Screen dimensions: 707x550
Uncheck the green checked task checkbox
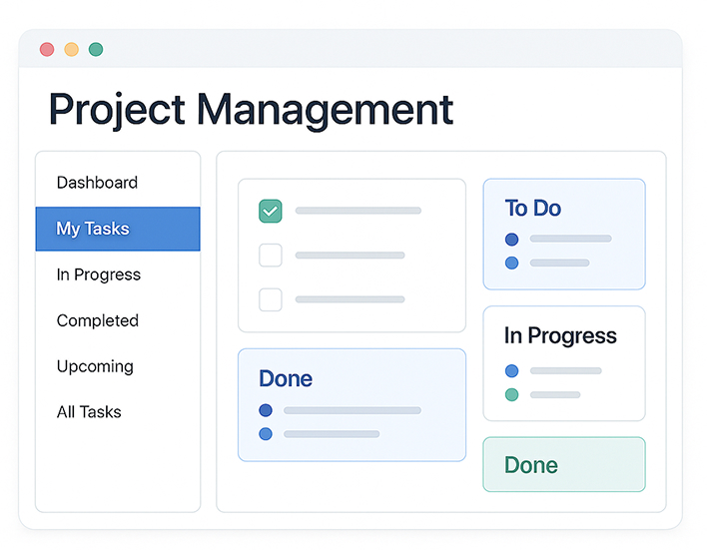[x=271, y=211]
